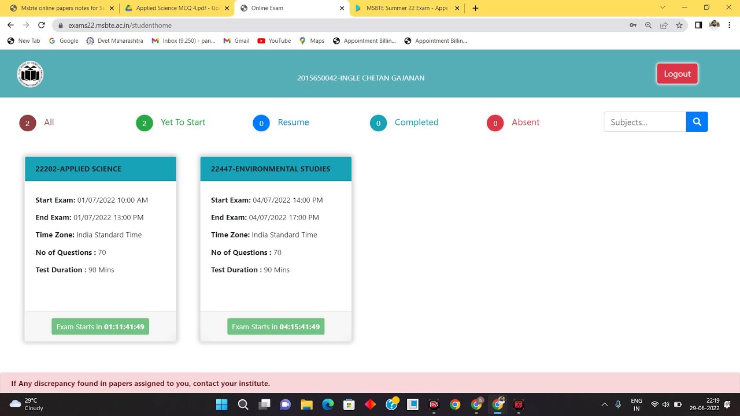Open saved passwords key icon
The width and height of the screenshot is (740, 416).
(633, 25)
